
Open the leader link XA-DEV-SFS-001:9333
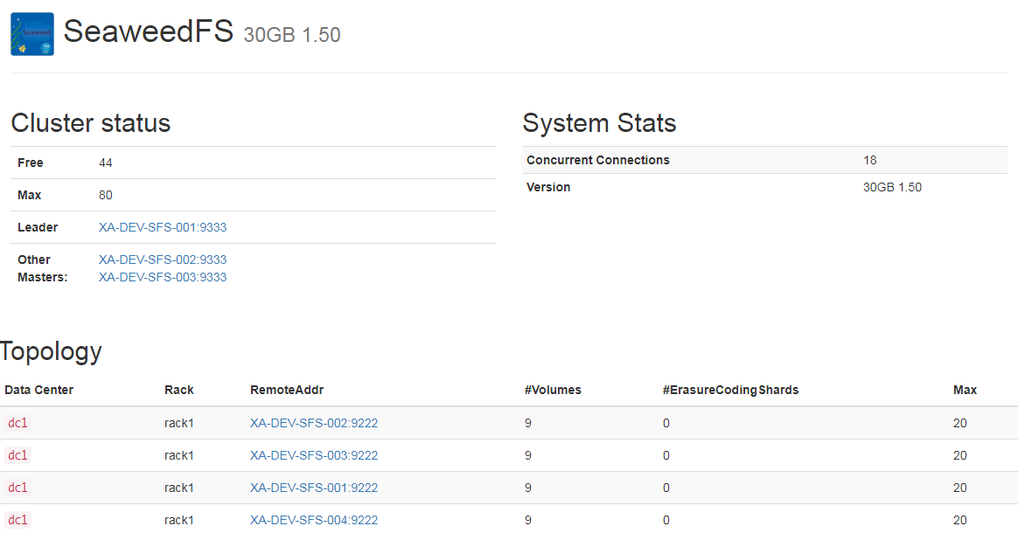click(x=163, y=227)
